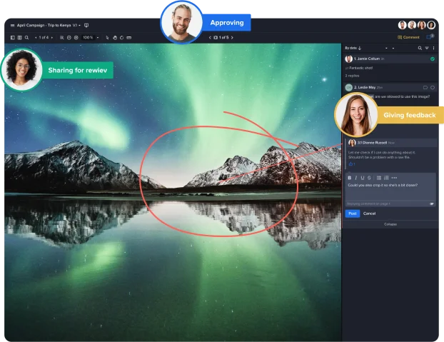Viewport: 444px width, 342px height.
Task: Open the comment filter icon
Action: pos(425,48)
